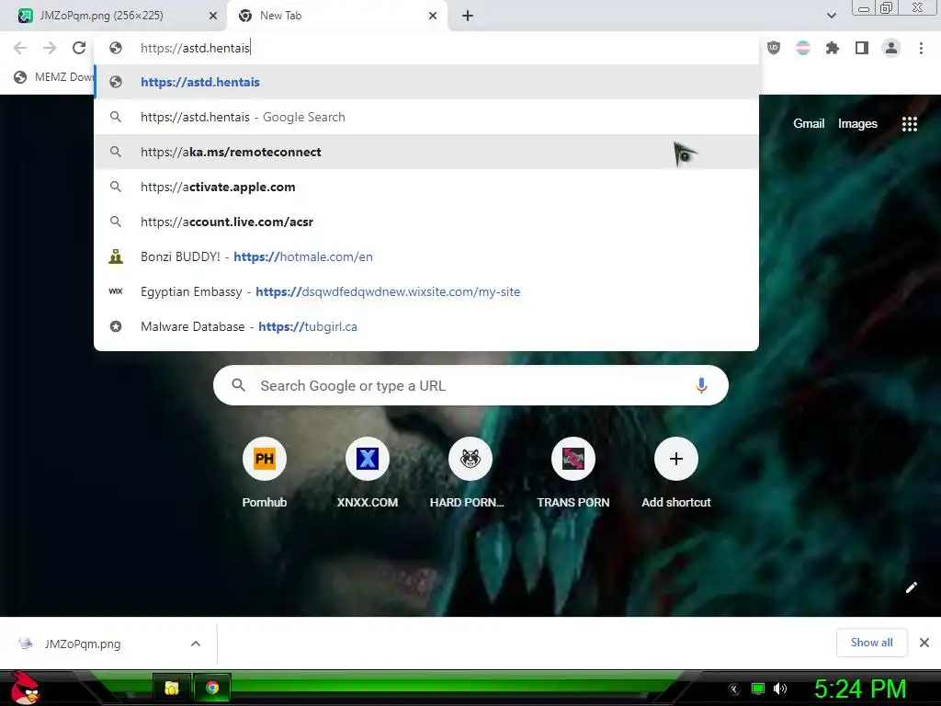Select the https://astd.hentais URL suggestion

426,82
